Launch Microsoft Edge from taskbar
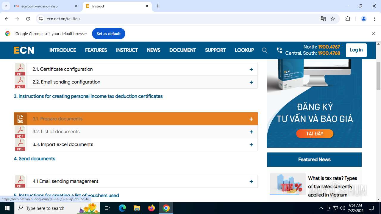This screenshot has width=381, height=214. (x=122, y=208)
